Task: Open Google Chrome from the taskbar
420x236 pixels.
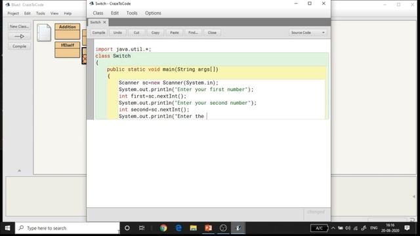Action: (163, 228)
